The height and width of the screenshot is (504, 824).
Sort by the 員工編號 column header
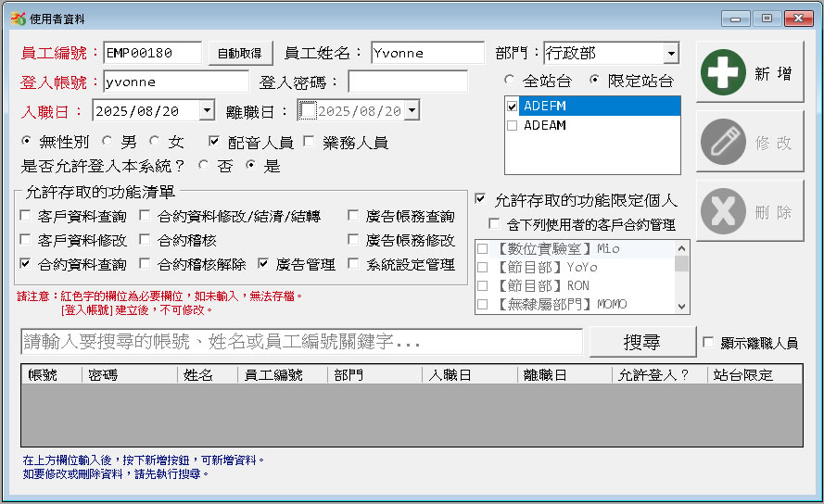coord(282,375)
